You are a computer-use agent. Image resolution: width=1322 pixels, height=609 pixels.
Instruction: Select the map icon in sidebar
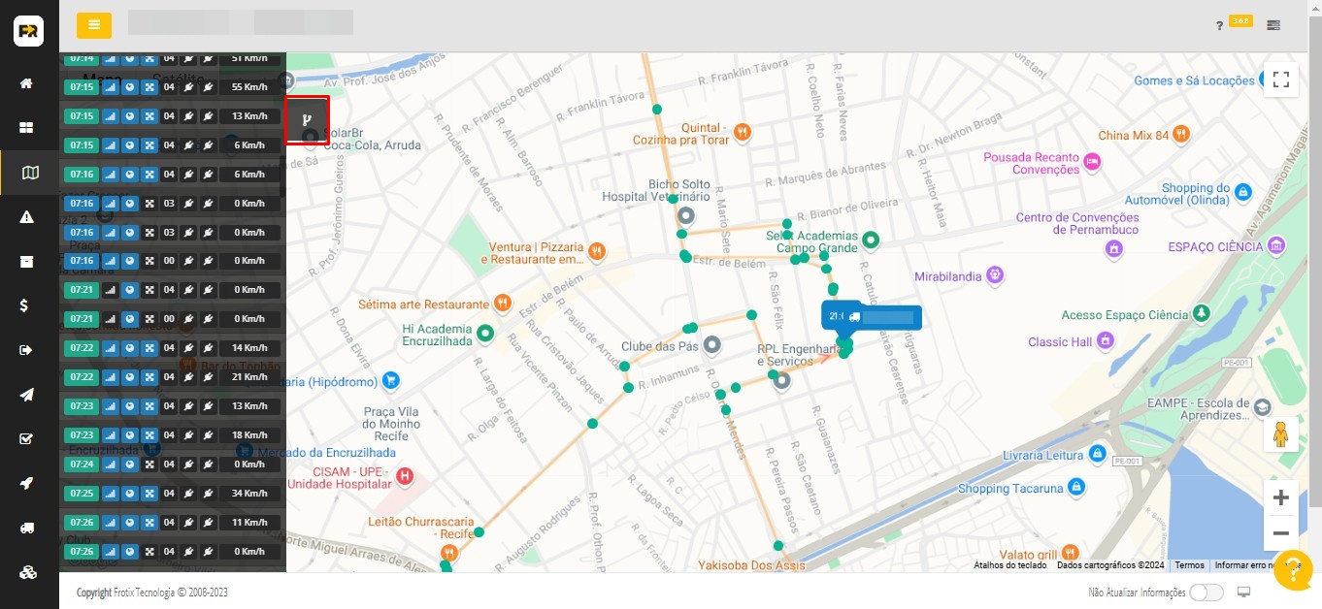point(30,173)
